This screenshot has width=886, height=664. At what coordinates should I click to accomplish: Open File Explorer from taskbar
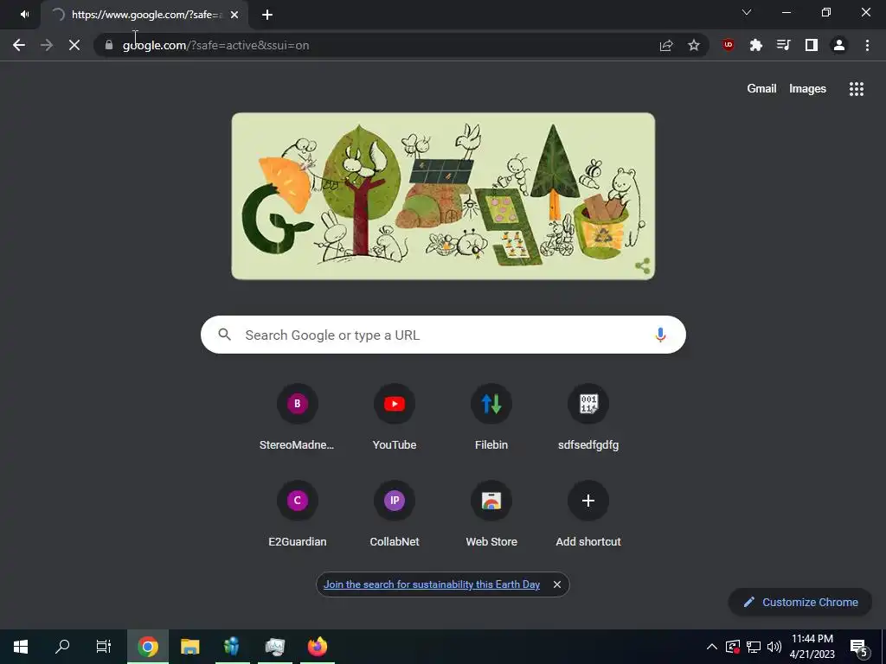point(189,647)
